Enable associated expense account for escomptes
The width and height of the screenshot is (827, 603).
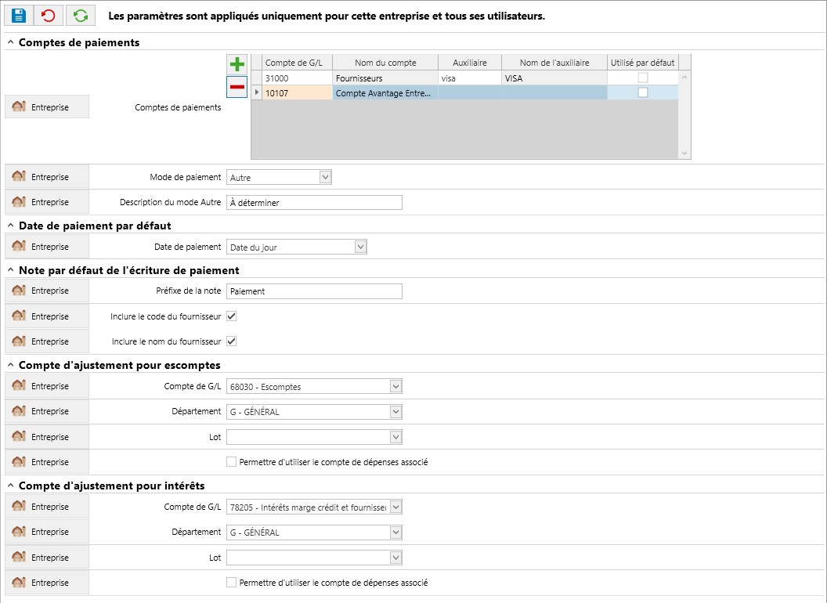(x=231, y=461)
